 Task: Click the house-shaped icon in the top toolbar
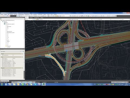click(x=30, y=16)
